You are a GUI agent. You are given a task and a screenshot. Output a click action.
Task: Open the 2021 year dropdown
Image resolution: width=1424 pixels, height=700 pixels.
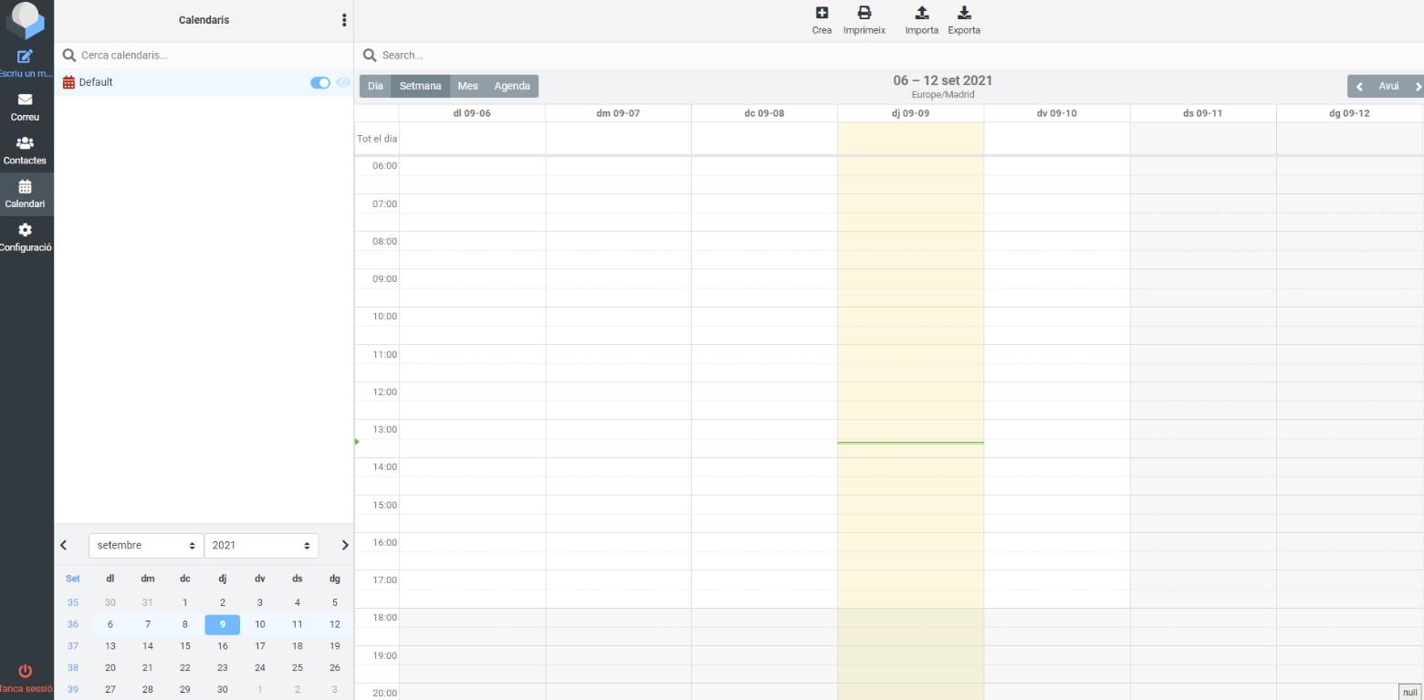(261, 546)
